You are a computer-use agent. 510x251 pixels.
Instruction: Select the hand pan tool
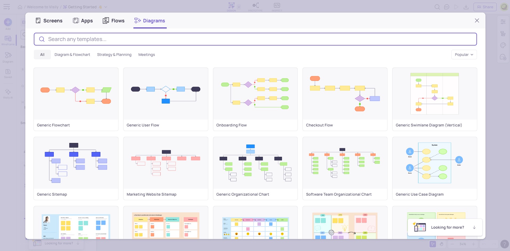tap(442, 244)
